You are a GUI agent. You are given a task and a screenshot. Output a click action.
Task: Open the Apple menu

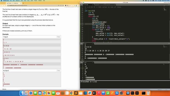coord(1,1)
